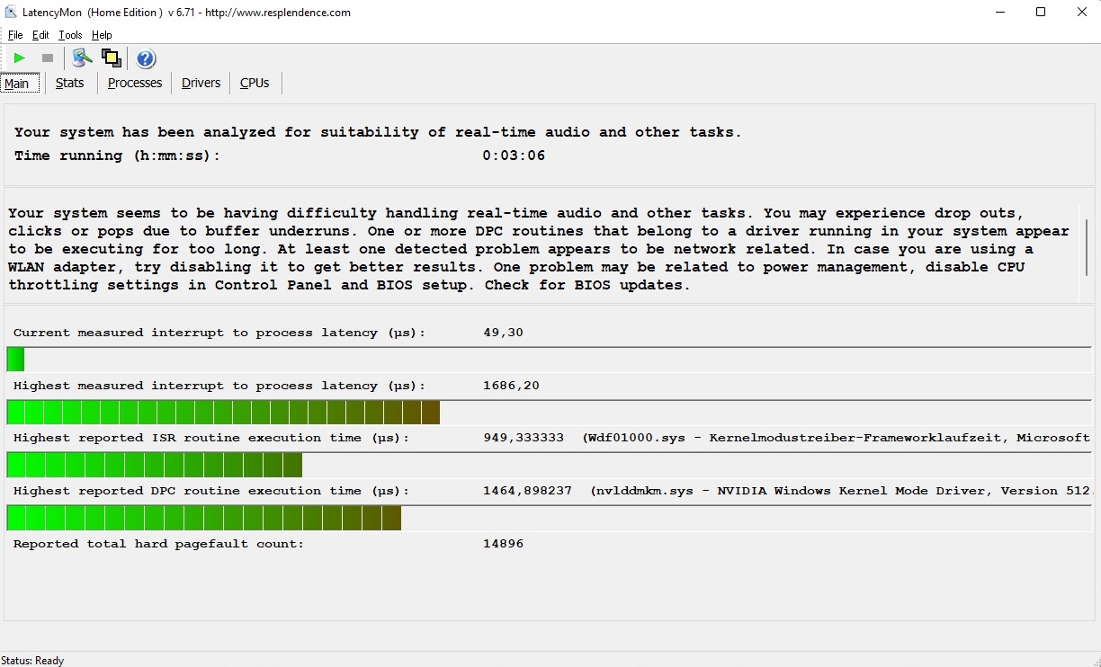Open the Tools menu
The image size is (1101, 667).
70,35
